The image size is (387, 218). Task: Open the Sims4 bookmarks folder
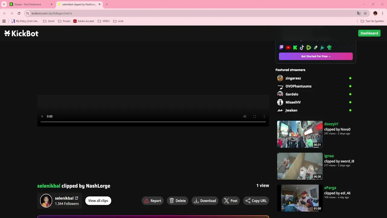click(x=49, y=21)
